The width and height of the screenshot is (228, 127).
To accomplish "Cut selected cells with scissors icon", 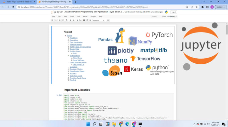I will pyautogui.click(x=60, y=20).
